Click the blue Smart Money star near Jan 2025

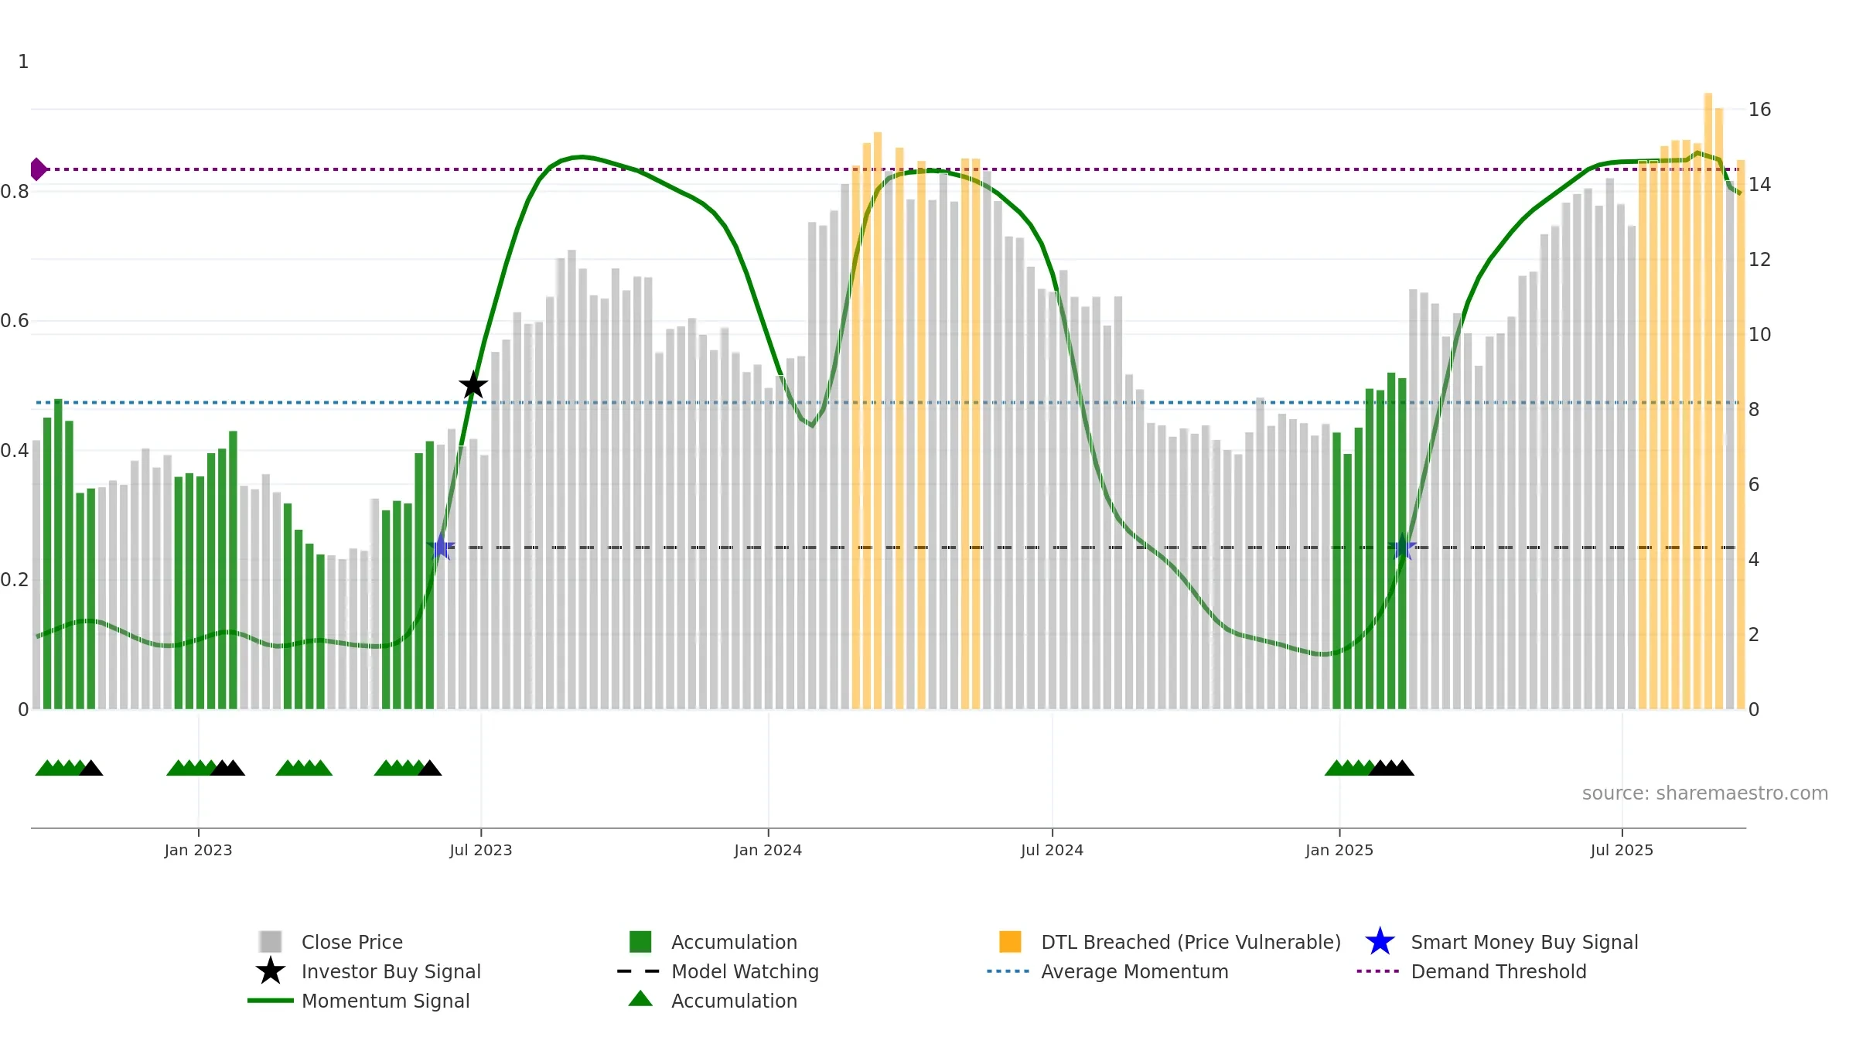(x=1402, y=547)
